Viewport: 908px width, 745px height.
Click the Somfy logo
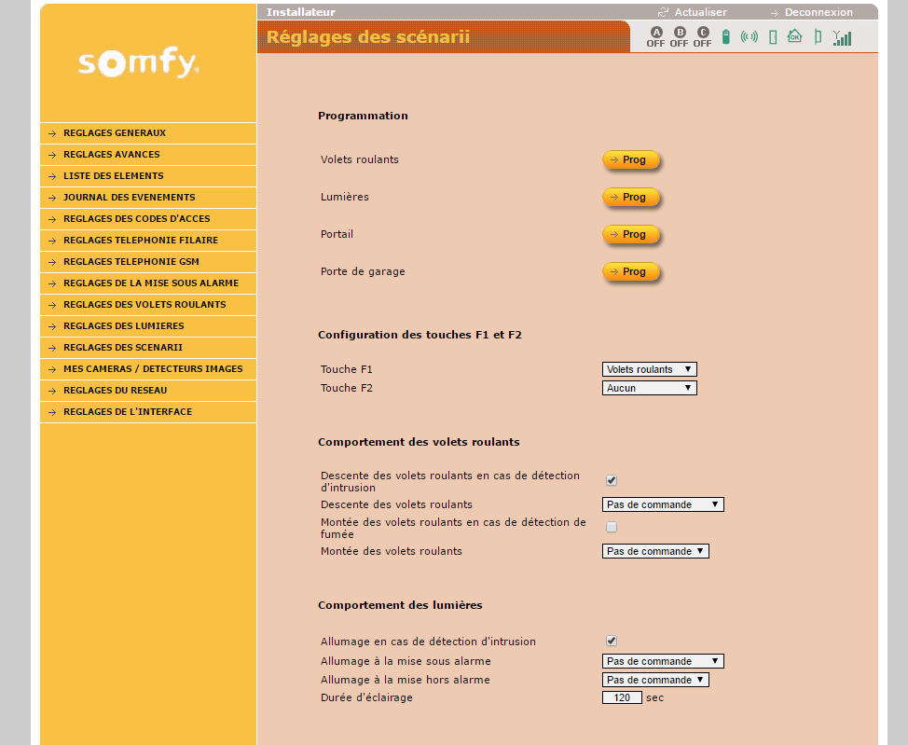[139, 62]
